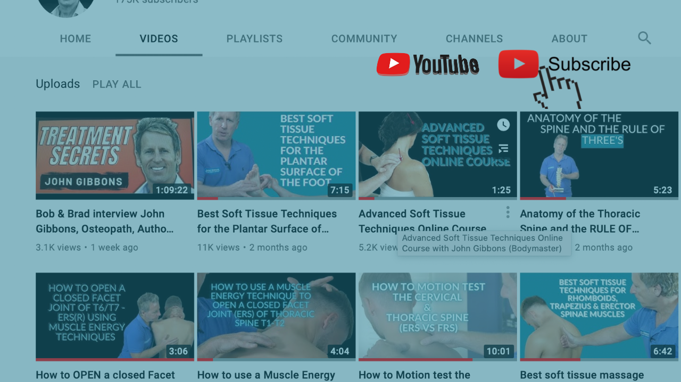Click the 5:23 duration badge
The width and height of the screenshot is (681, 382).
(x=662, y=190)
